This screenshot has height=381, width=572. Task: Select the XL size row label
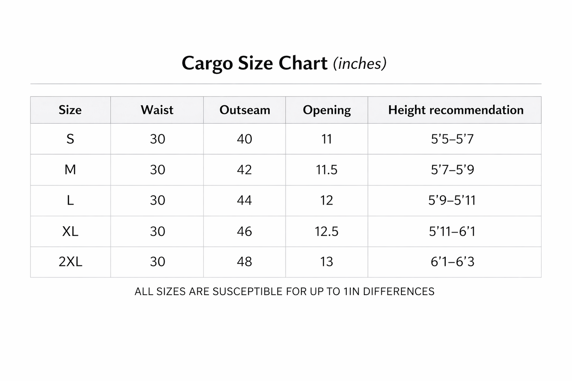pos(70,231)
